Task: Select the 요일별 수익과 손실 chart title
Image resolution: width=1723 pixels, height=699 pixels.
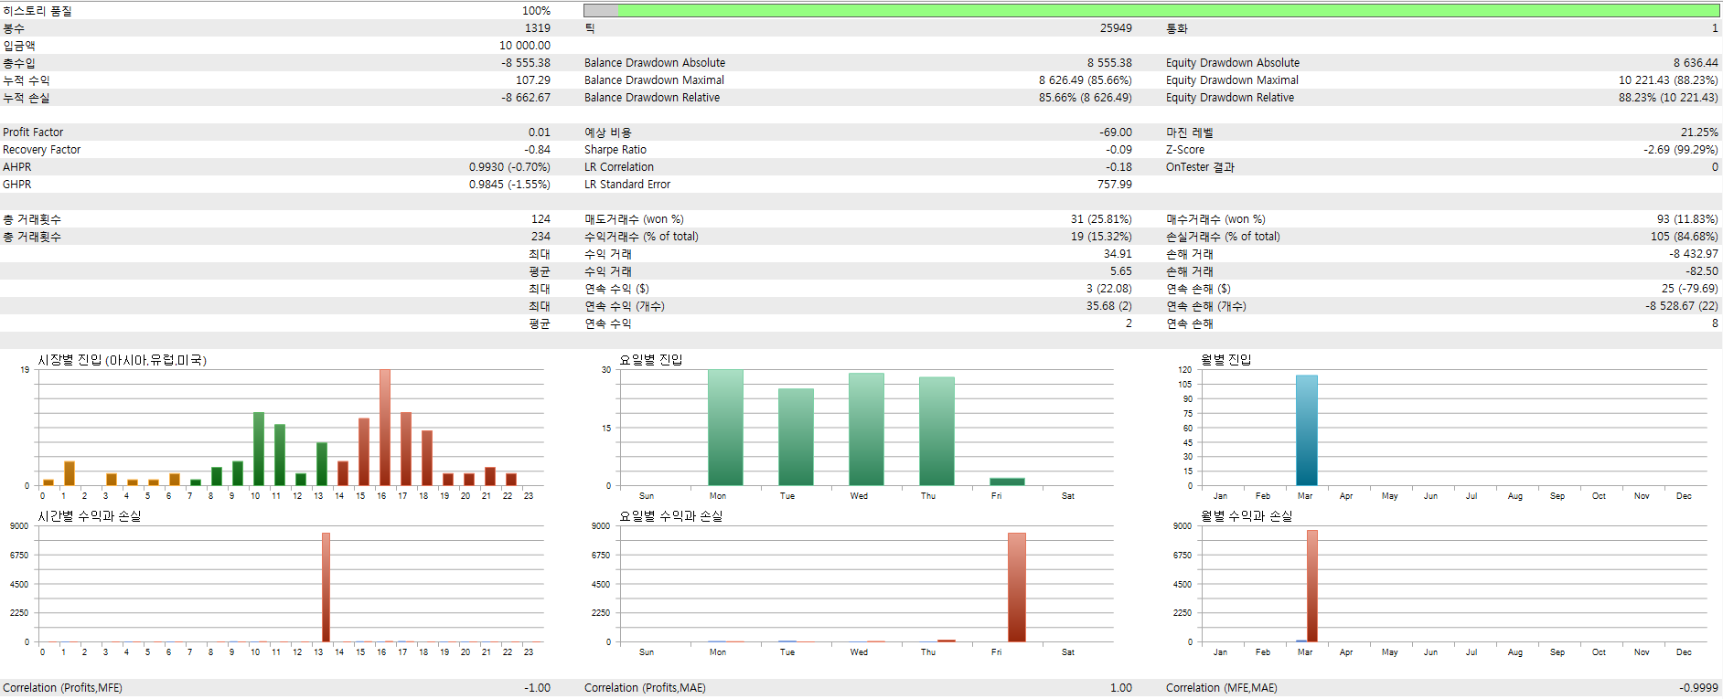Action: (671, 516)
